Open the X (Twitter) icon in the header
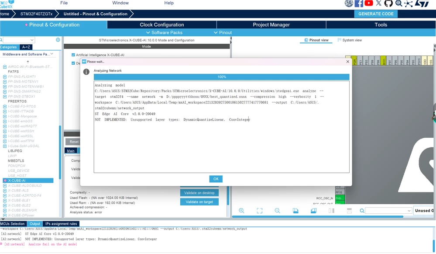The width and height of the screenshot is (436, 254). (x=379, y=3)
